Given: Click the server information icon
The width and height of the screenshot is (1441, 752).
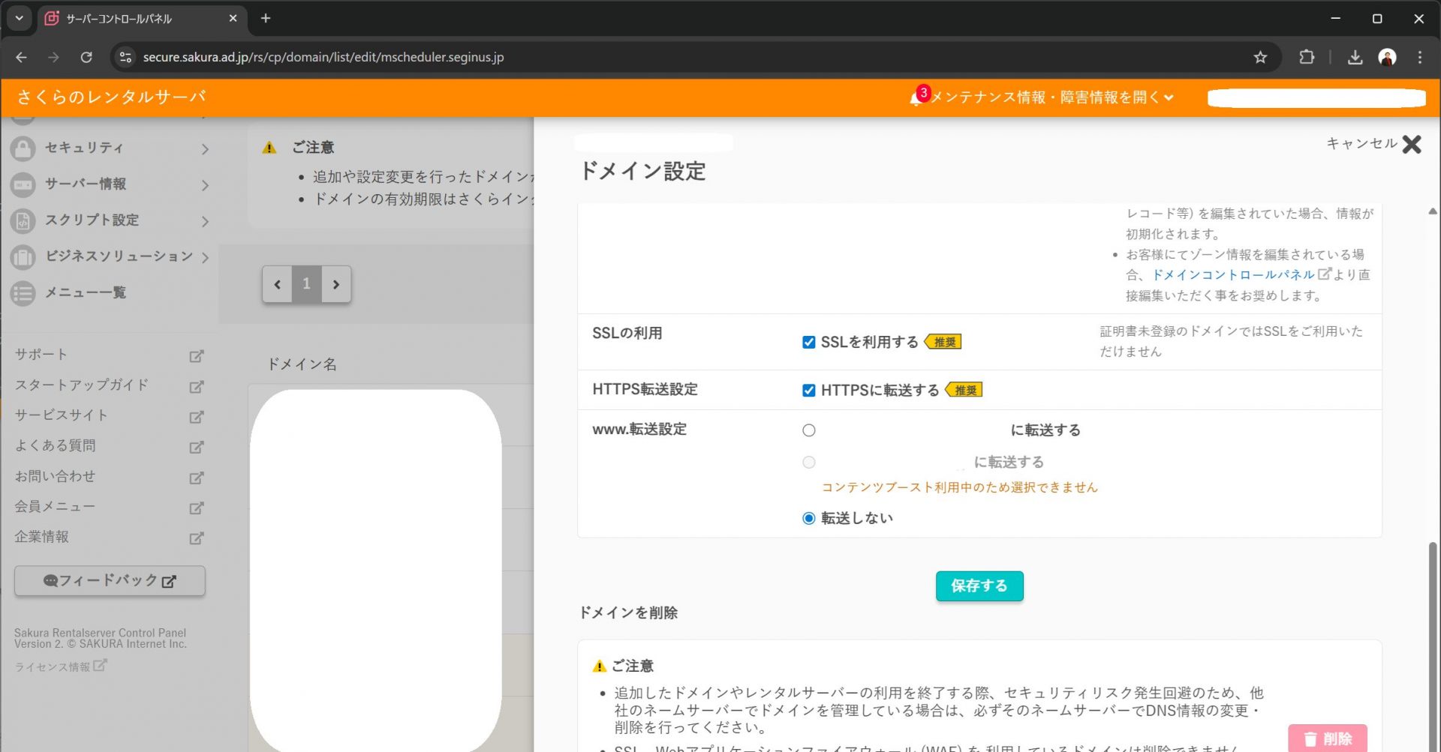Looking at the screenshot, I should [x=23, y=184].
